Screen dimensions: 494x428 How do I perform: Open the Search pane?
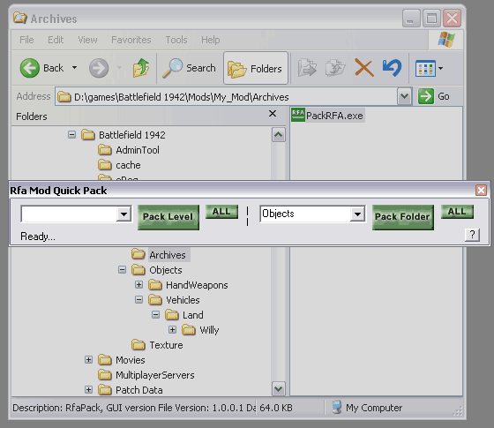(189, 68)
